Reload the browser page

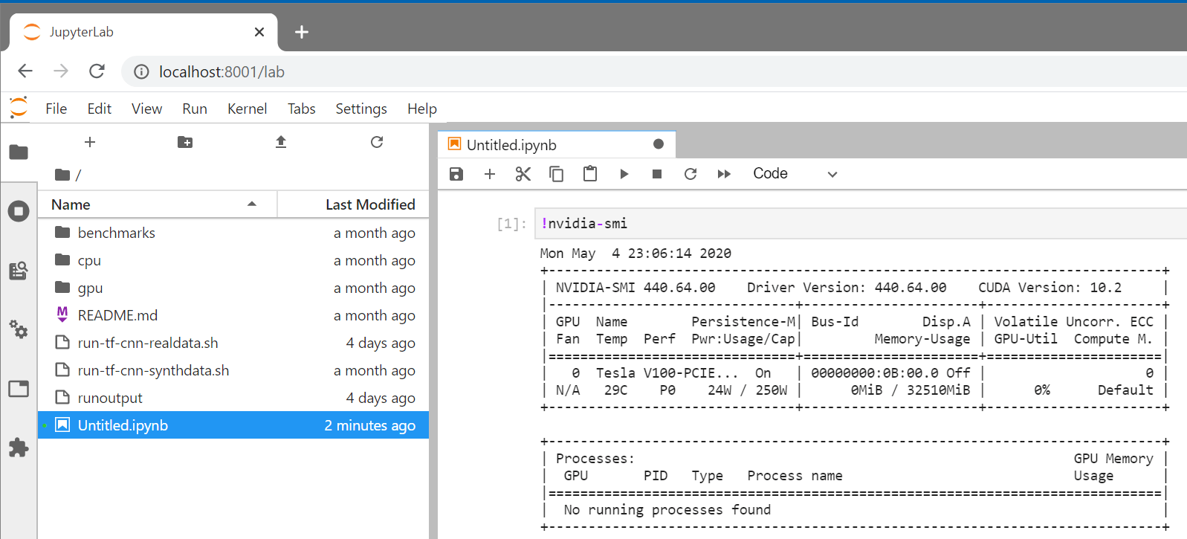click(97, 71)
